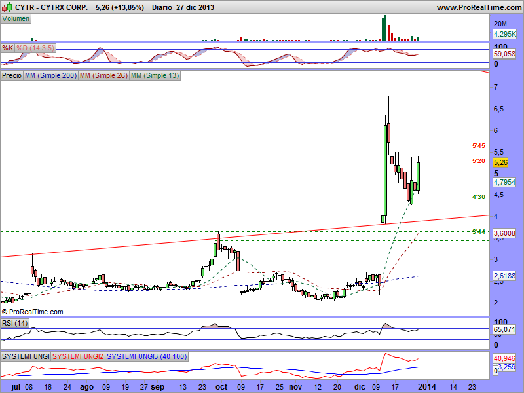
Task: Click the 20M volume scale label
Action: [x=500, y=24]
